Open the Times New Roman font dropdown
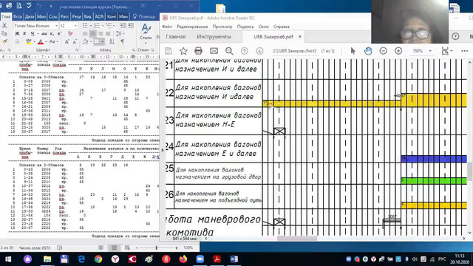This screenshot has width=473, height=266. click(56, 26)
